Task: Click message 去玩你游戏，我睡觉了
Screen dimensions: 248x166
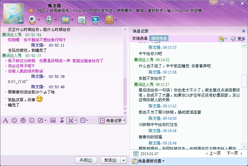Action: click(27, 50)
